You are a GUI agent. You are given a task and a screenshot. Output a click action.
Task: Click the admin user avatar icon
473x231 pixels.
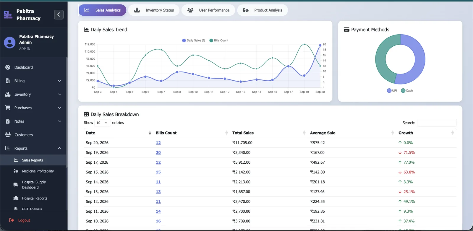coord(9,43)
